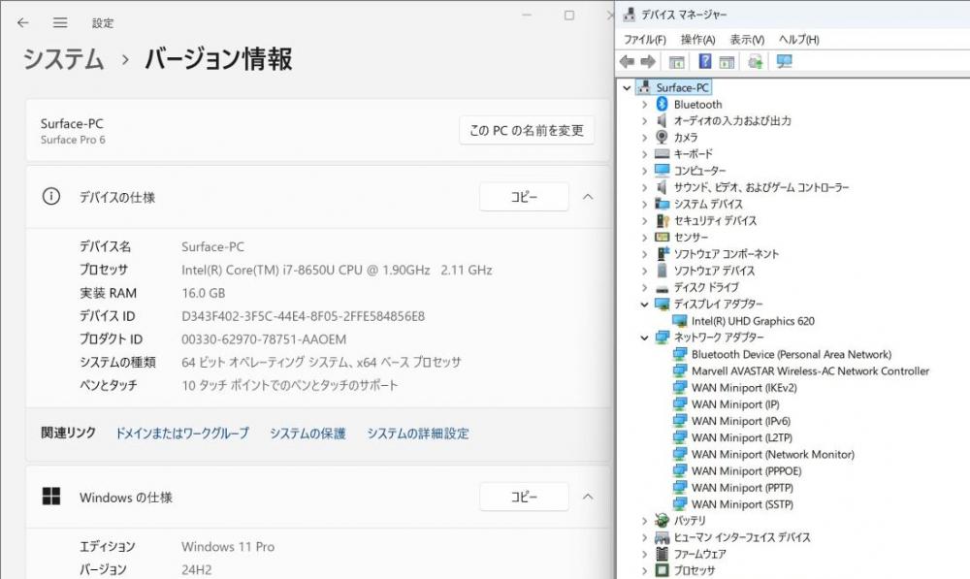Select WAN Miniport (PPPOE) entry
The image size is (970, 579).
point(746,470)
